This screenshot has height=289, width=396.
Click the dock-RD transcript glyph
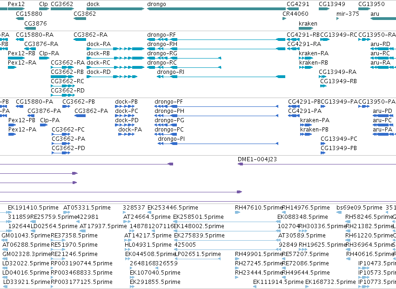click(112, 77)
